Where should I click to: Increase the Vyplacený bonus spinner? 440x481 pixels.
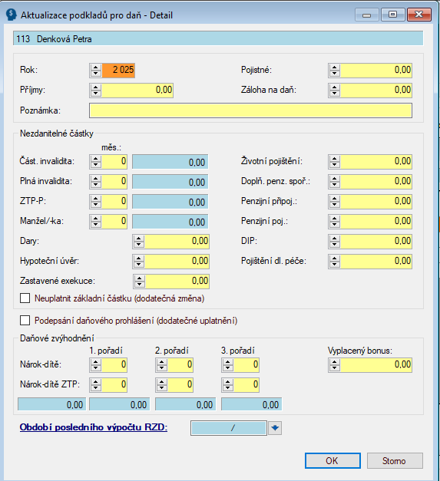tap(334, 362)
